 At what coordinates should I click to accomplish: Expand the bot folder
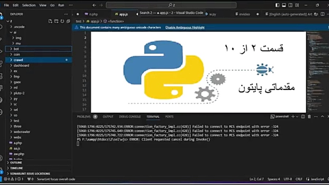(x=38, y=49)
